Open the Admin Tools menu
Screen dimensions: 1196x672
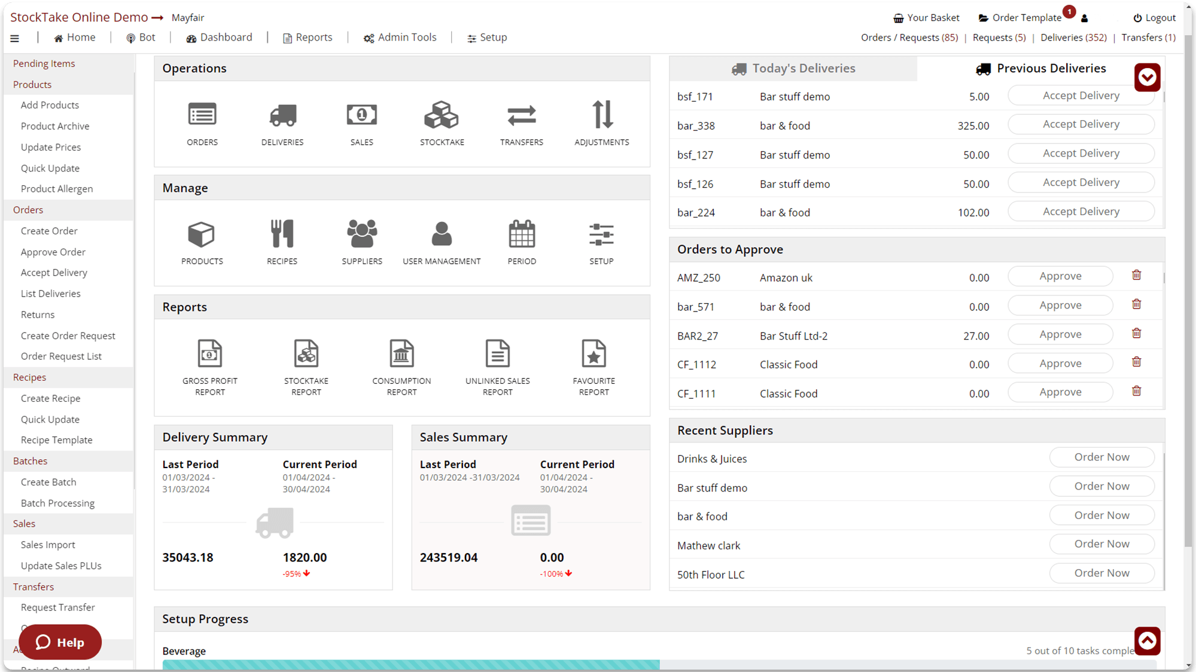400,37
